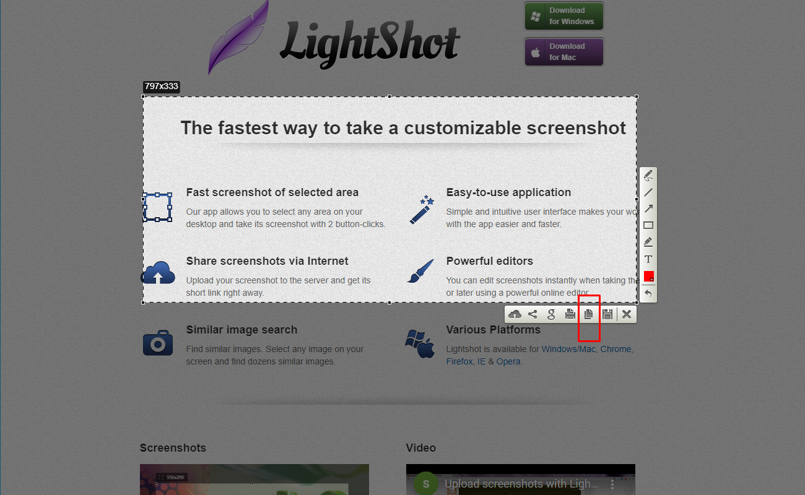Viewport: 805px width, 495px height.
Task: Grab the top-middle selection resize handle
Action: point(389,97)
